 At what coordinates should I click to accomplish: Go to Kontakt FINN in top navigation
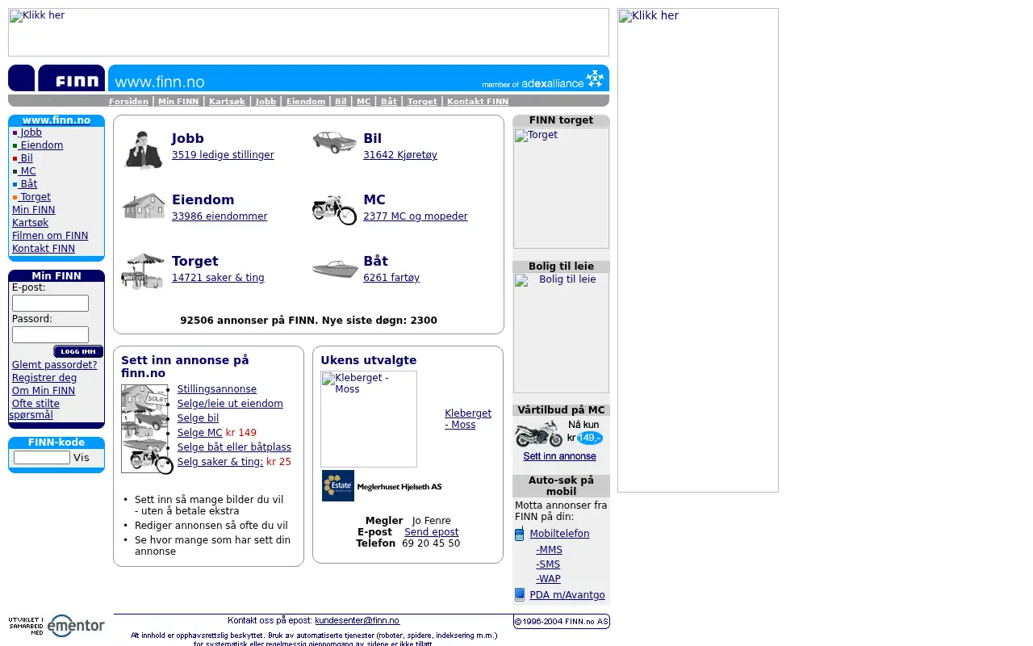[478, 102]
